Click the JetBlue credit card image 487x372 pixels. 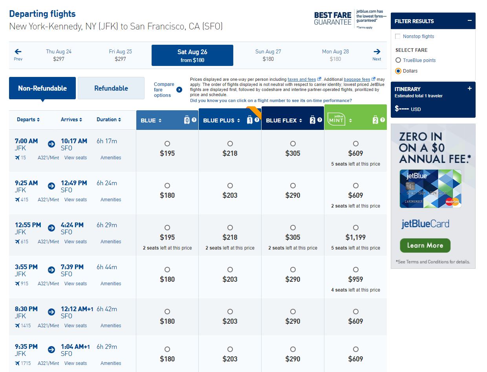pos(430,189)
